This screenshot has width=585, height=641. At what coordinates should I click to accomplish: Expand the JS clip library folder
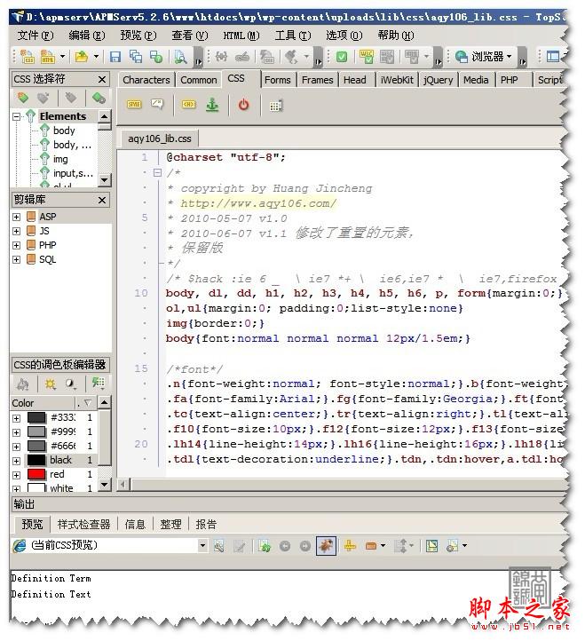16,232
